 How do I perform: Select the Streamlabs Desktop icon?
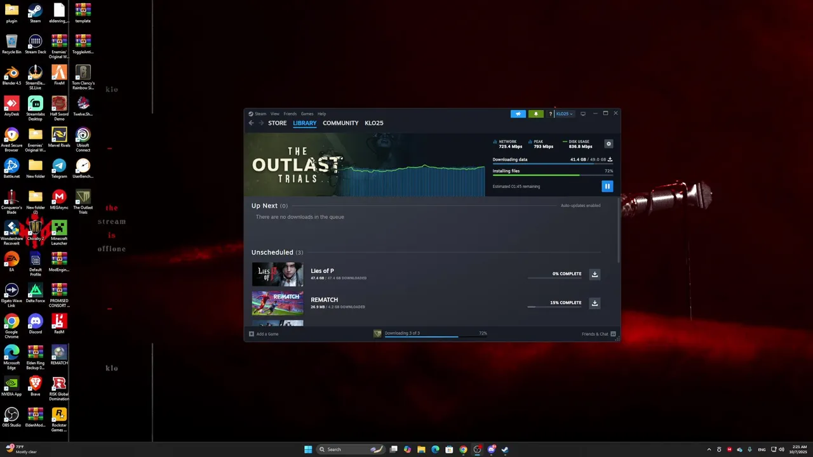click(x=35, y=108)
